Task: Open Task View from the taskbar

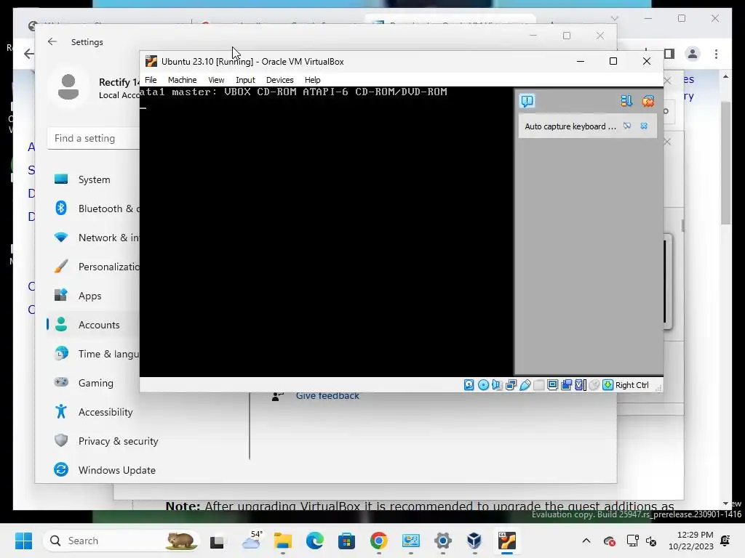Action: click(x=217, y=541)
